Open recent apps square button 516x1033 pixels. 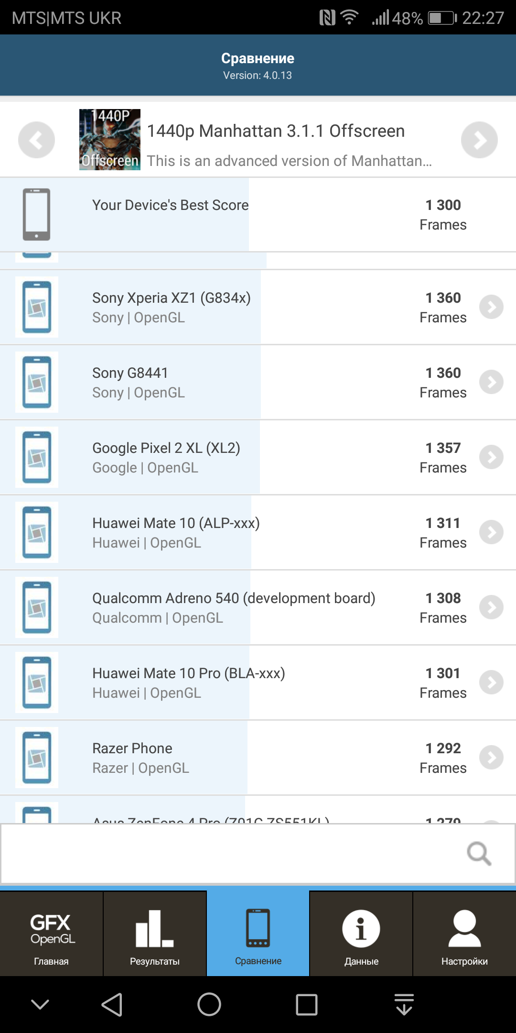click(307, 1004)
